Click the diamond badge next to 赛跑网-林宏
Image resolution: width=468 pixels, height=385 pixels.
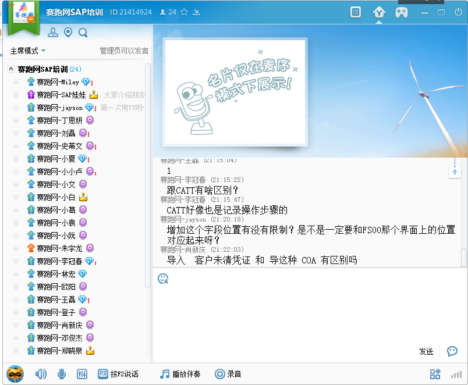pyautogui.click(x=83, y=274)
